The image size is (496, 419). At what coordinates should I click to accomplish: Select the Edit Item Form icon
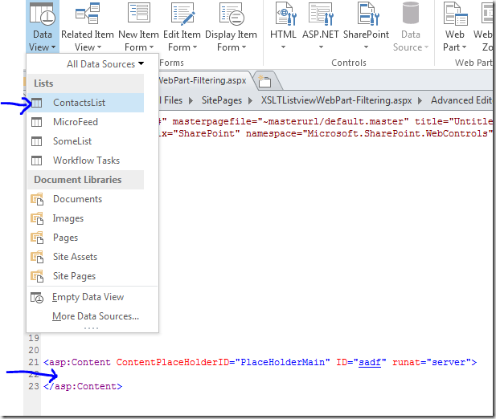[x=180, y=14]
